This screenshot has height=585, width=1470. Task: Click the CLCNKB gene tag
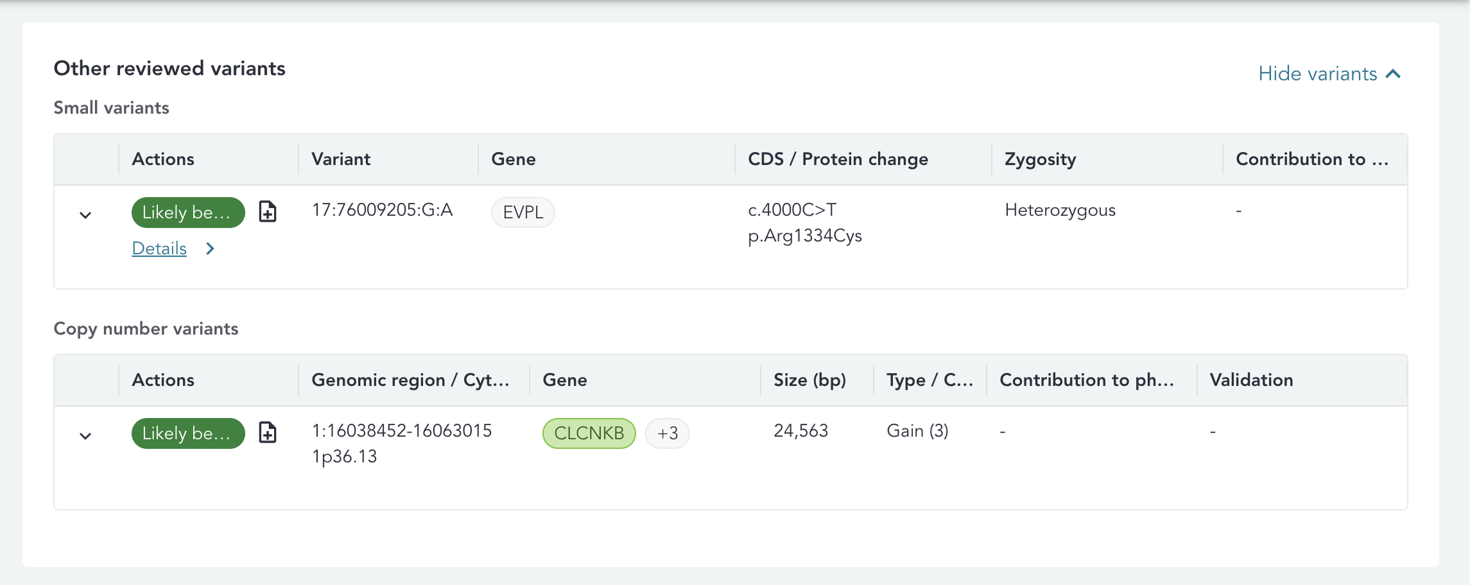pos(589,433)
